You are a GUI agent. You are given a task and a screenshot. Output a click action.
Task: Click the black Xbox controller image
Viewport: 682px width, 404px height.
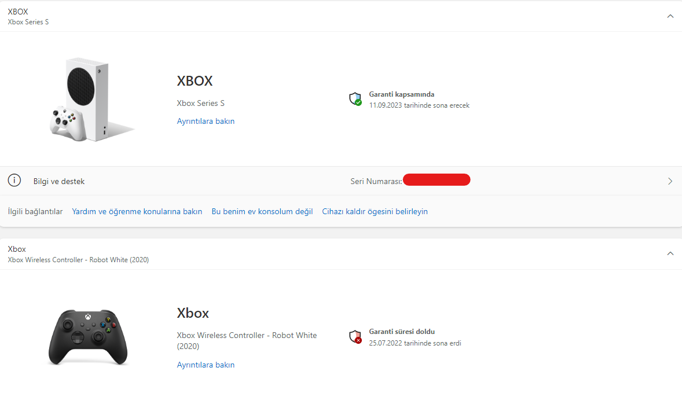click(88, 337)
